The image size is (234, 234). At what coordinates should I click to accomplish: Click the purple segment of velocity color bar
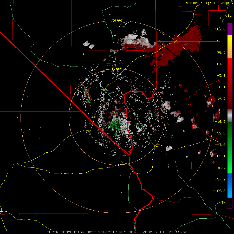point(230,29)
